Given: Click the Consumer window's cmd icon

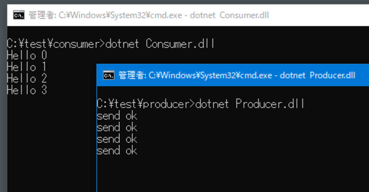Looking at the screenshot, I should tap(19, 15).
